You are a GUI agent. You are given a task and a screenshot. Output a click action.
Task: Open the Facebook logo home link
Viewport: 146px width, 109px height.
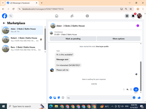[5, 16]
